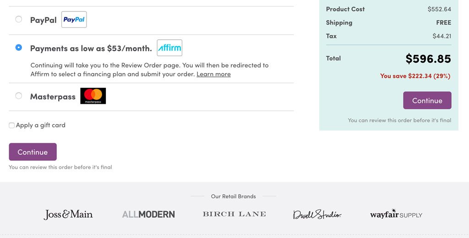Image resolution: width=469 pixels, height=238 pixels.
Task: Click the Masterpass logo icon
Action: pyautogui.click(x=93, y=96)
